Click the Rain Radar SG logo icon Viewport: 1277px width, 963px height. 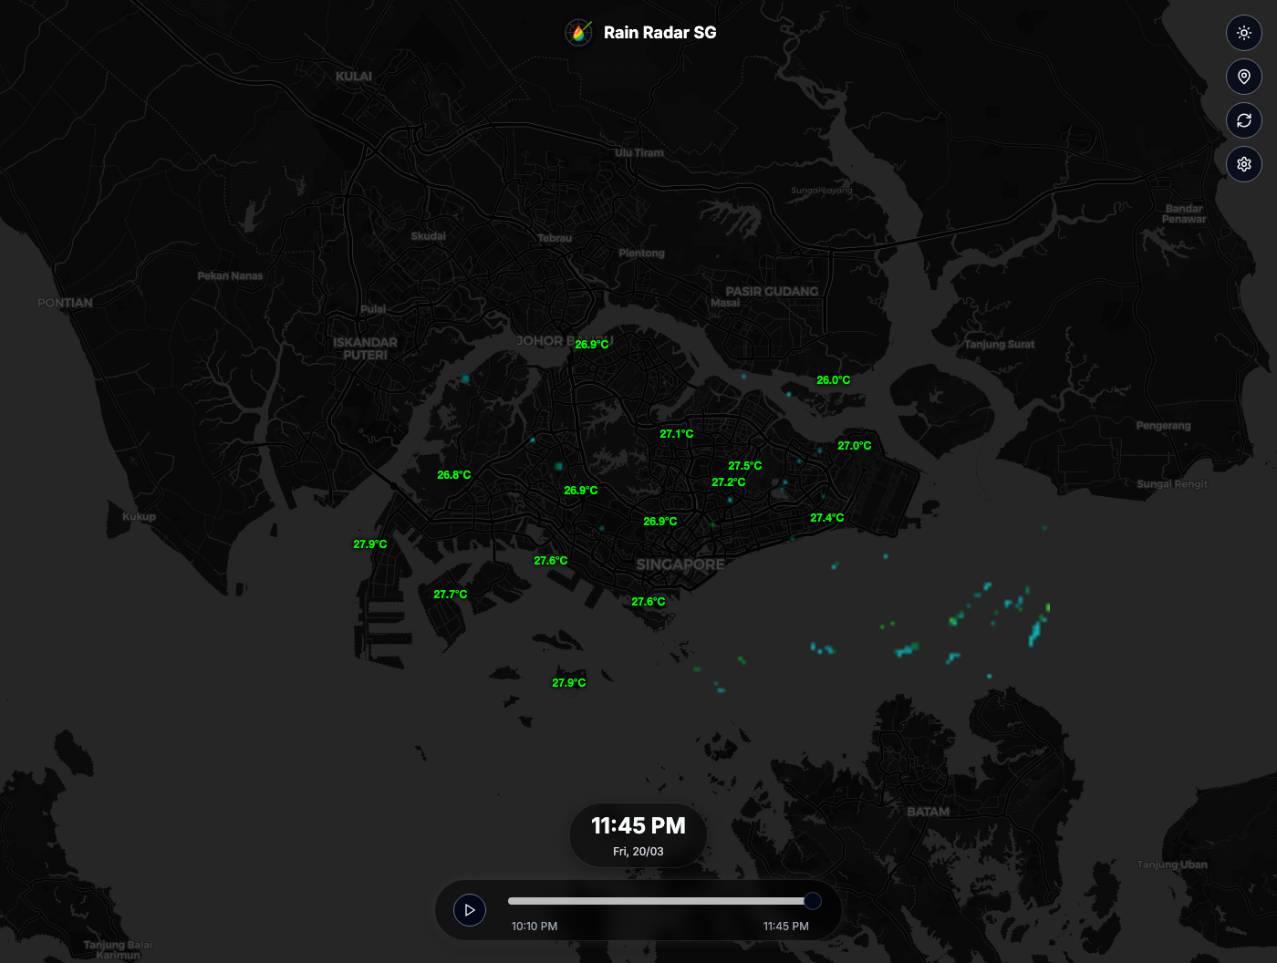pos(578,32)
